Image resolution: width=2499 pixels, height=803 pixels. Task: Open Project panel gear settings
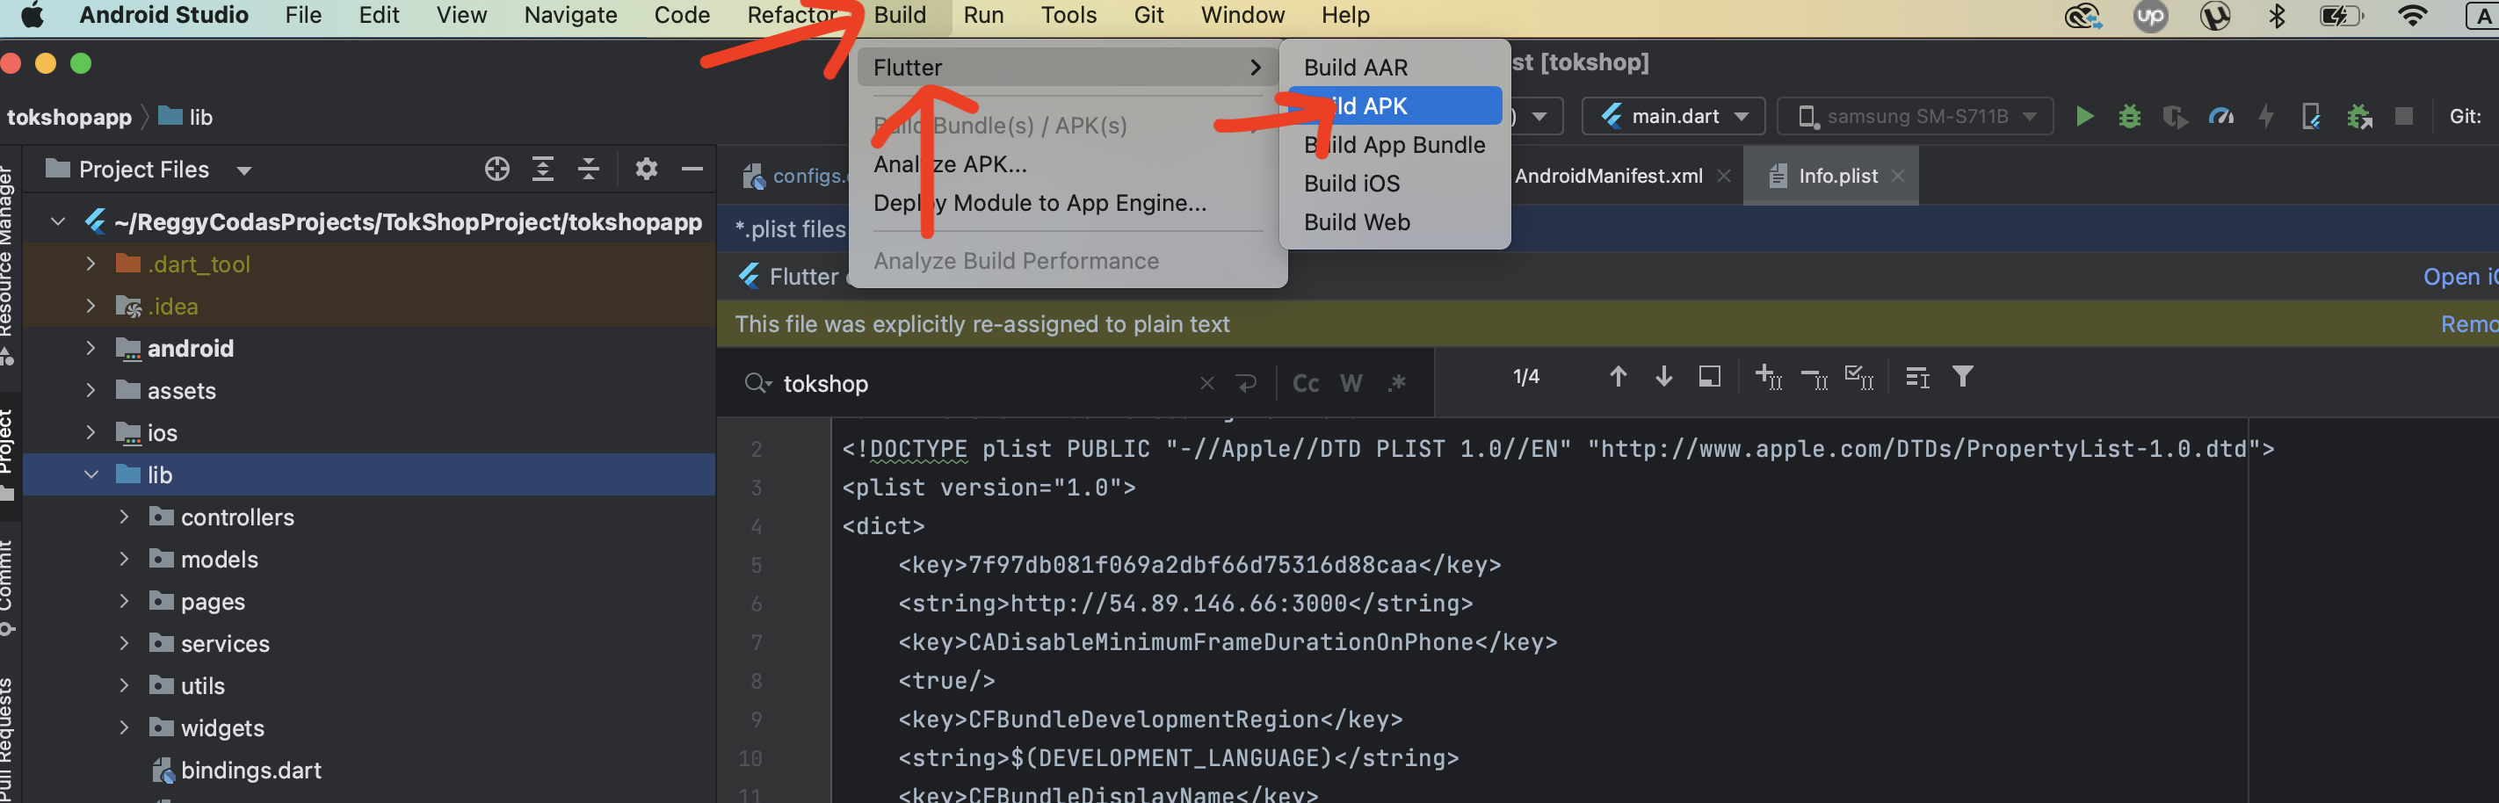(x=646, y=170)
